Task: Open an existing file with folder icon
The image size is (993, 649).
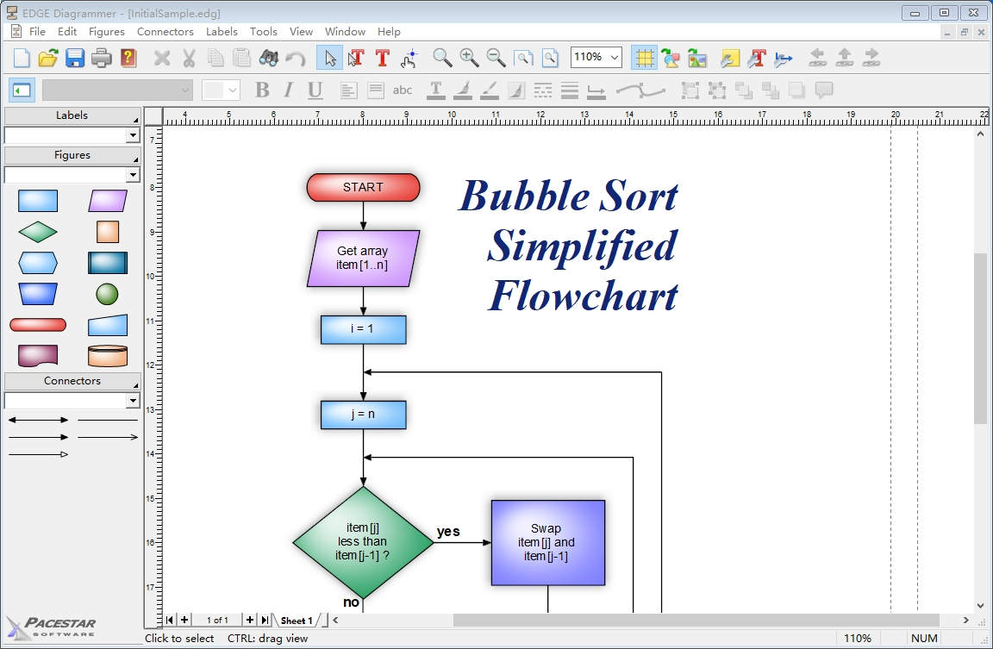Action: coord(48,59)
